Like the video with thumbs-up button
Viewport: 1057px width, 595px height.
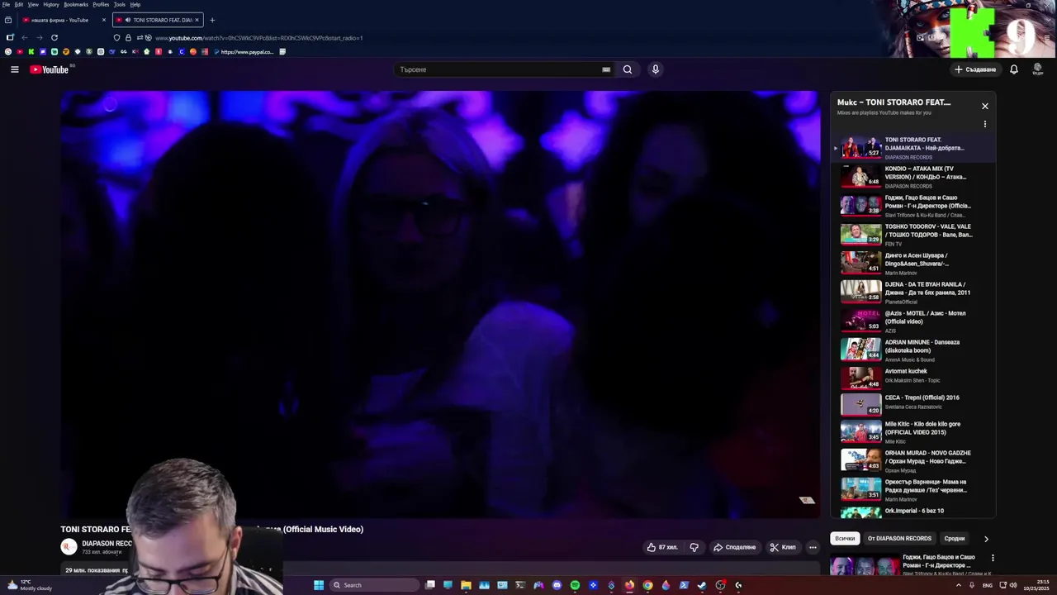pyautogui.click(x=662, y=547)
